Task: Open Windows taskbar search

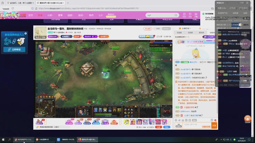Action: 10,140
